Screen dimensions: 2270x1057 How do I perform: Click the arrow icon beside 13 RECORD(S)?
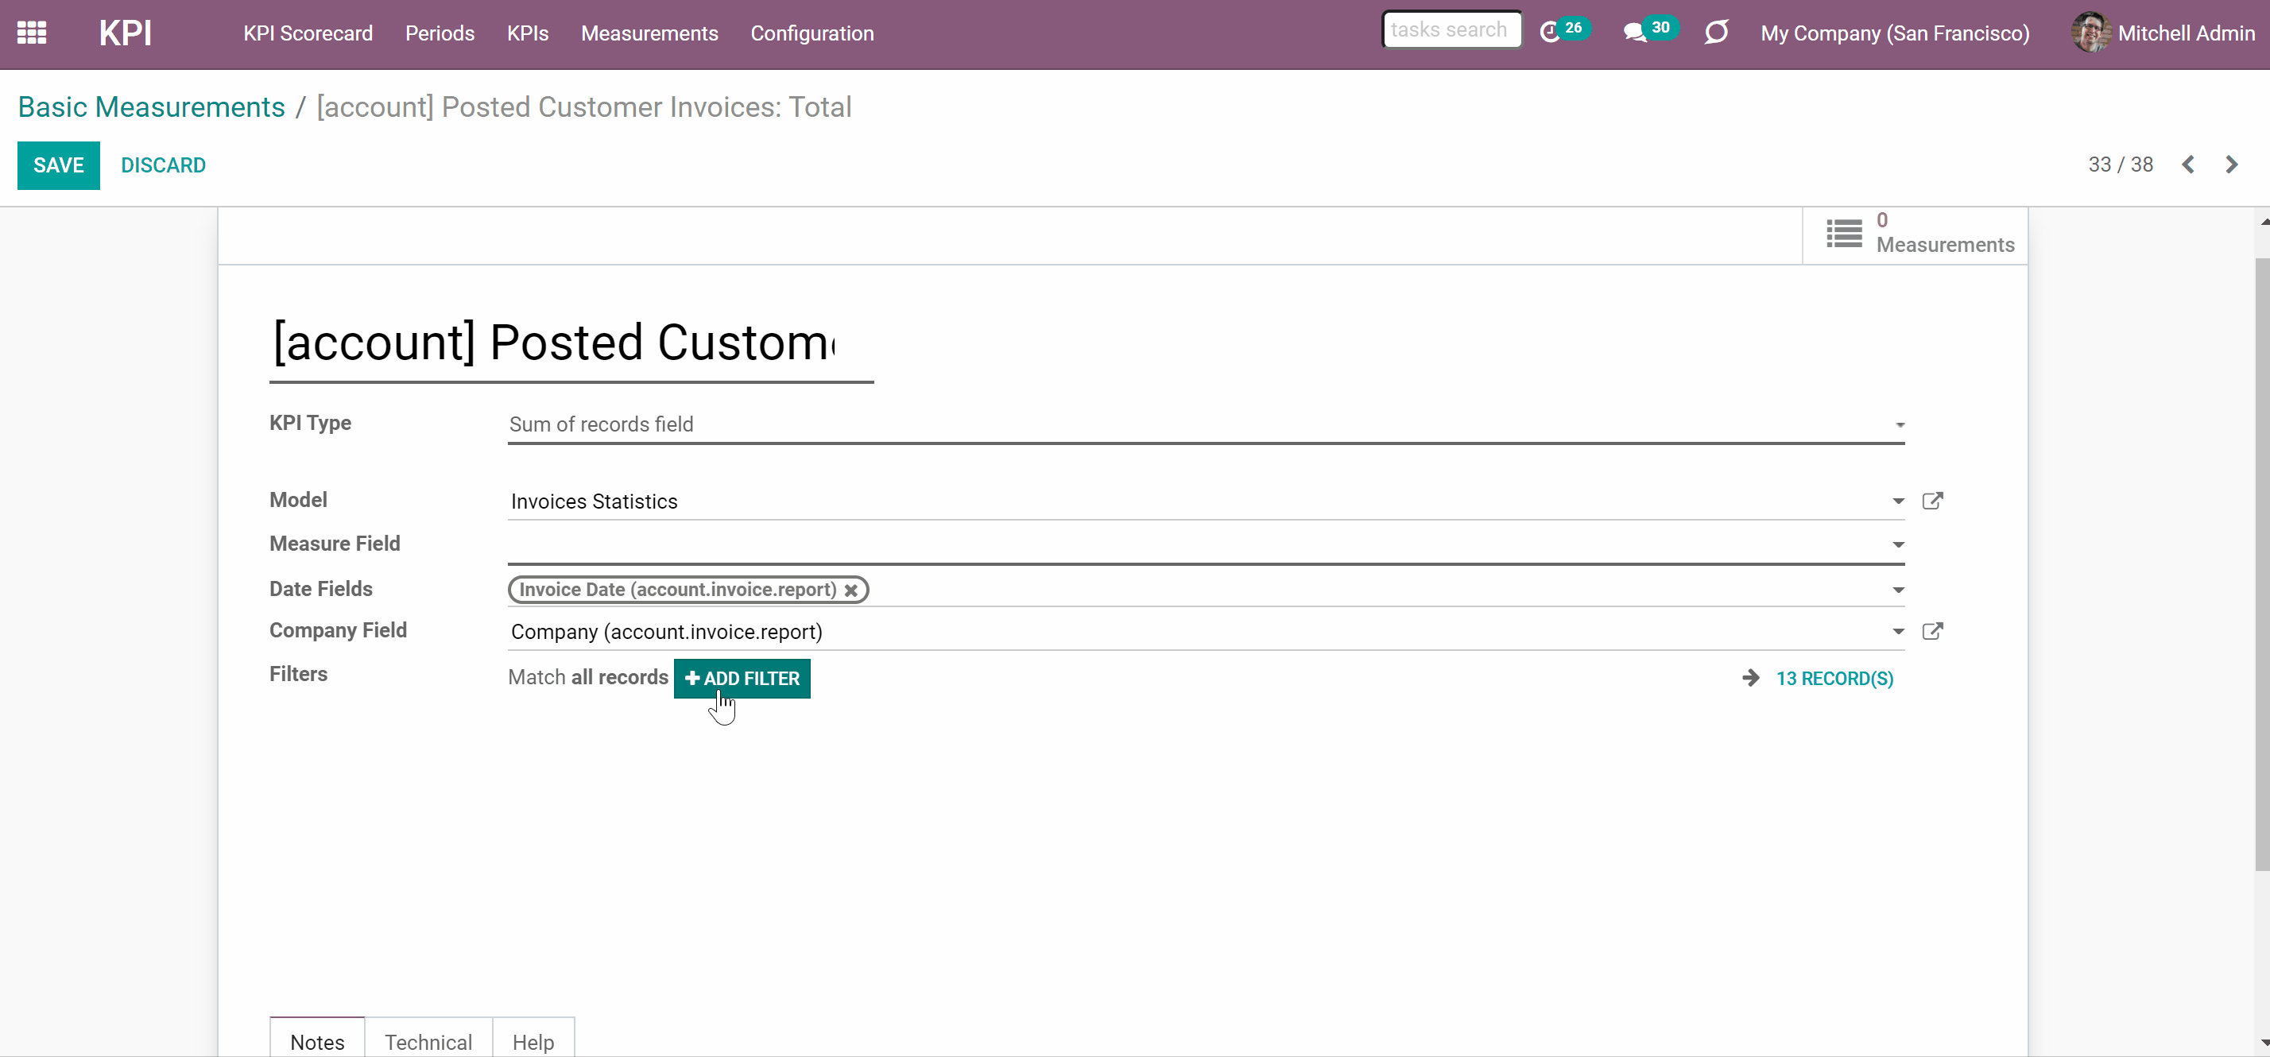point(1751,678)
